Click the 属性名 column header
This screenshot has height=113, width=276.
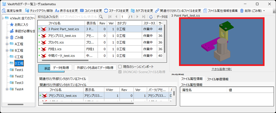(203, 90)
